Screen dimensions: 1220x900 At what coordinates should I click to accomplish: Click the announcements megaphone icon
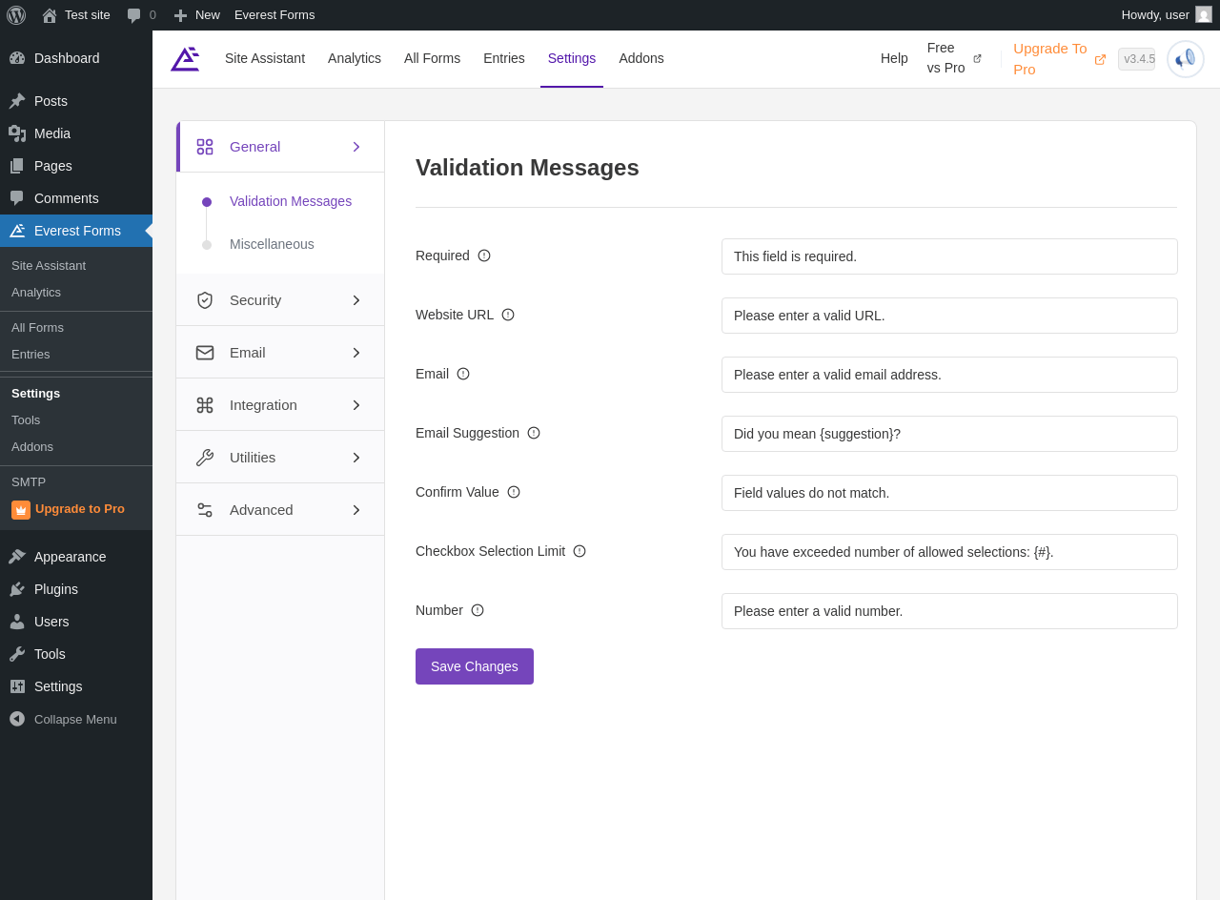coord(1186,59)
